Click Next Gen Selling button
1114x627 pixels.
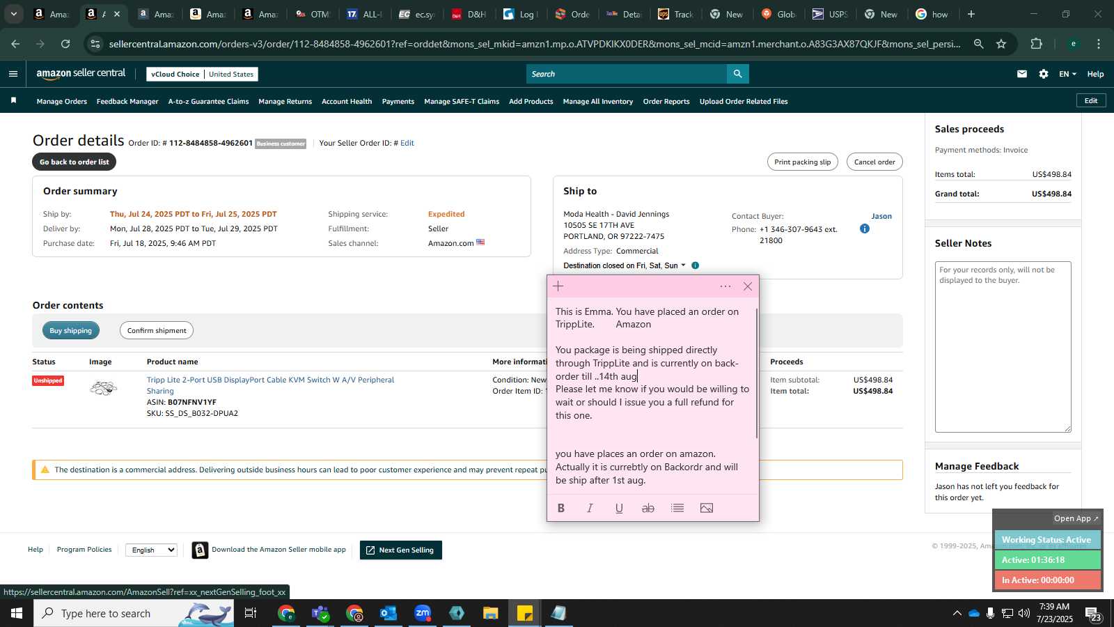(401, 550)
